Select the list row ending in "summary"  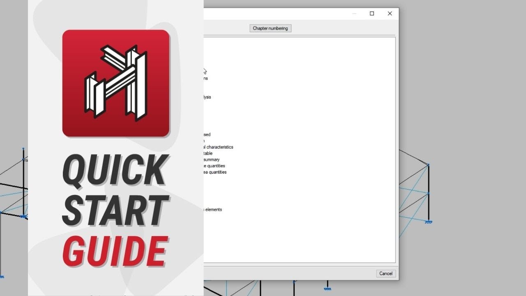(x=212, y=160)
